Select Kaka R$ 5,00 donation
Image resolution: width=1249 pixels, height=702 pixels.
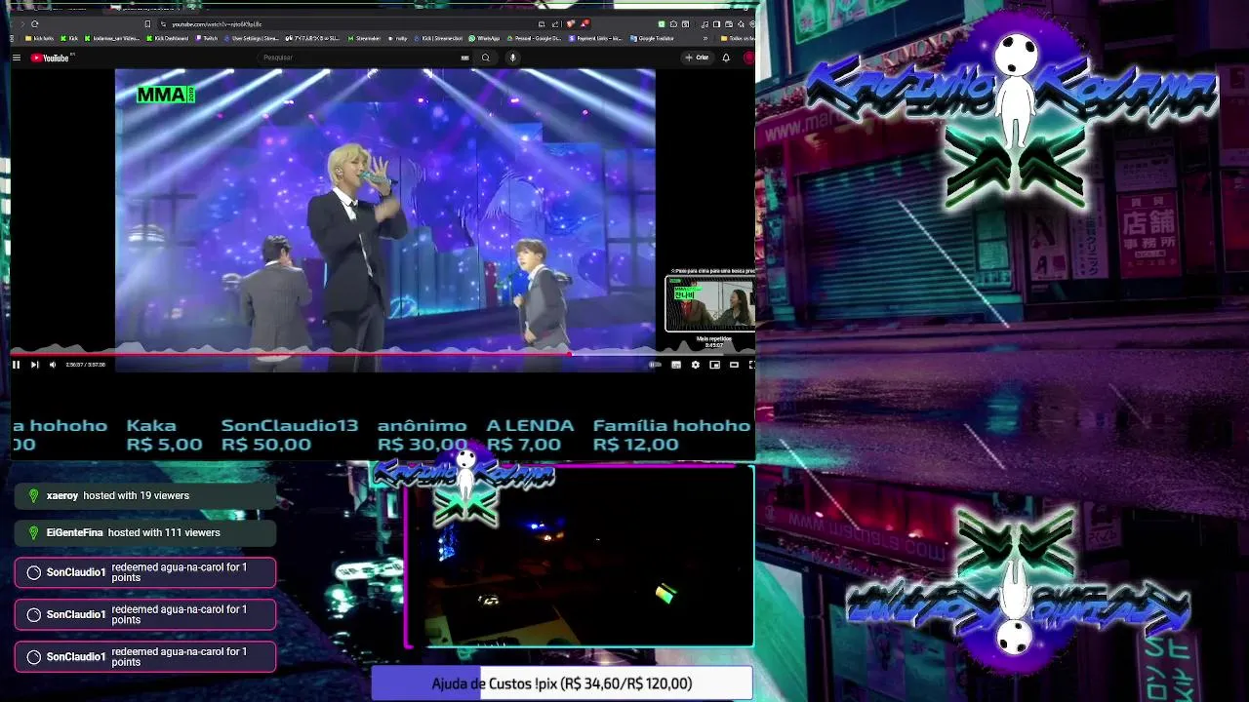point(164,435)
